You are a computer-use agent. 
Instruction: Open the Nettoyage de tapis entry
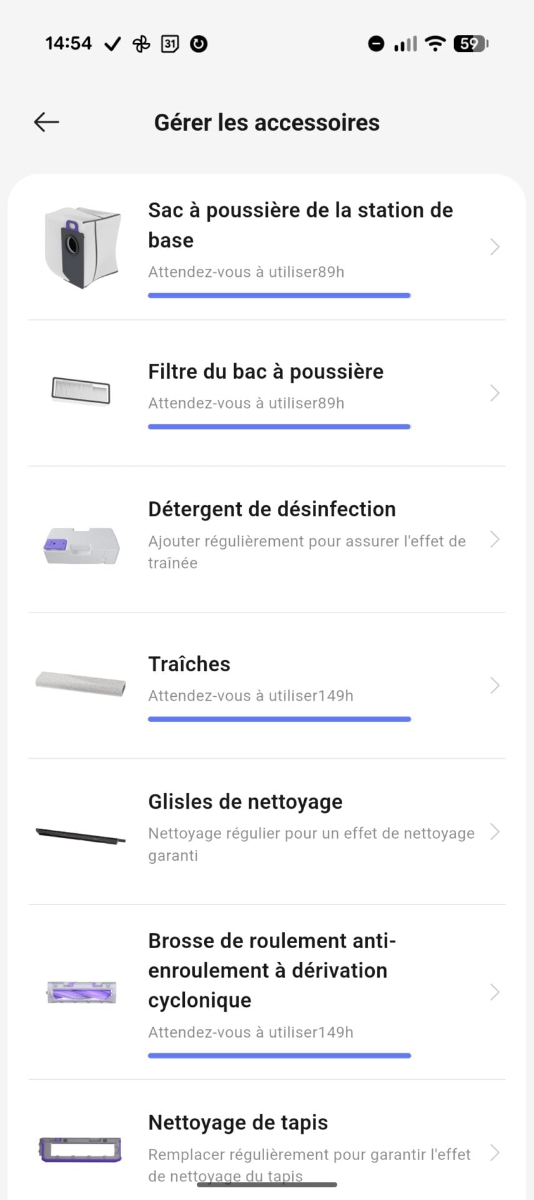(238, 1122)
